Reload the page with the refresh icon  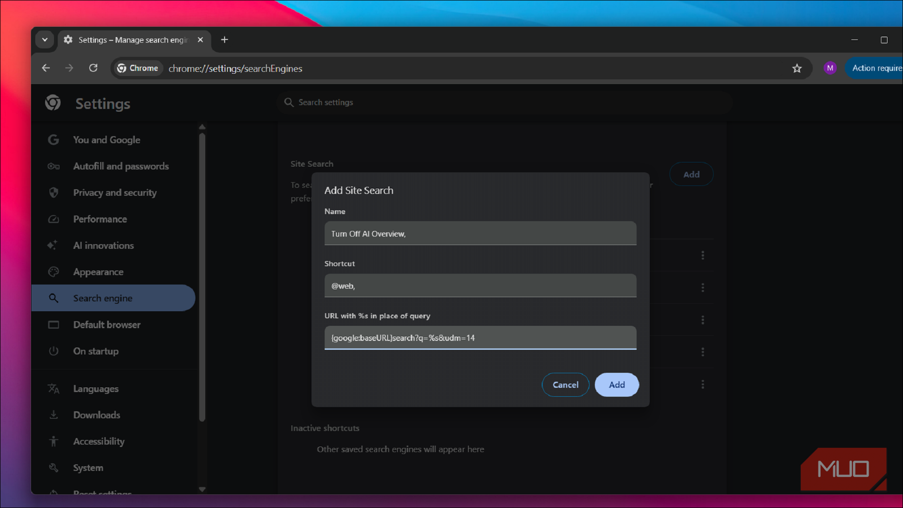pyautogui.click(x=93, y=68)
